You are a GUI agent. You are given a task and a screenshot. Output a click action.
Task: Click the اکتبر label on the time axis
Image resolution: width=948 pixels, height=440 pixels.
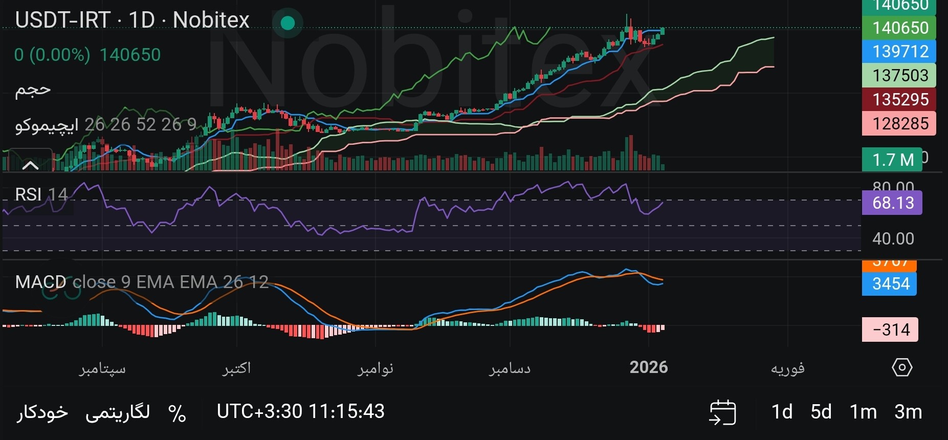click(x=236, y=368)
